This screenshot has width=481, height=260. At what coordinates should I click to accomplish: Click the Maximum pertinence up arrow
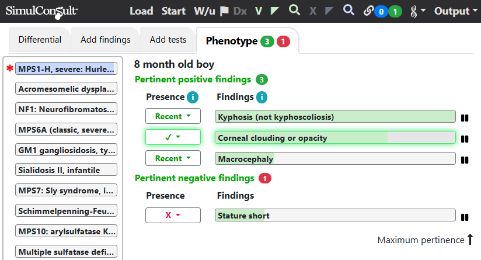(x=470, y=240)
